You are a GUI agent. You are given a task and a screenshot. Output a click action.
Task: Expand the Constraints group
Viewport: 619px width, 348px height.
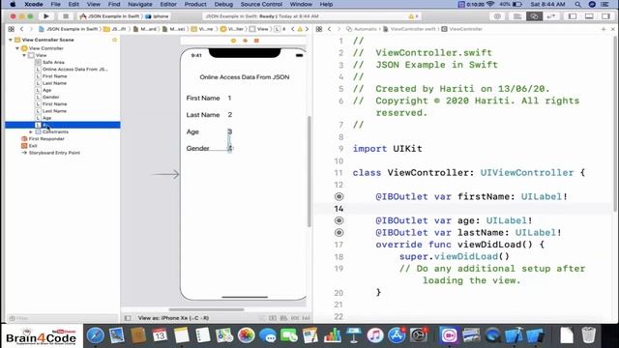tap(31, 131)
